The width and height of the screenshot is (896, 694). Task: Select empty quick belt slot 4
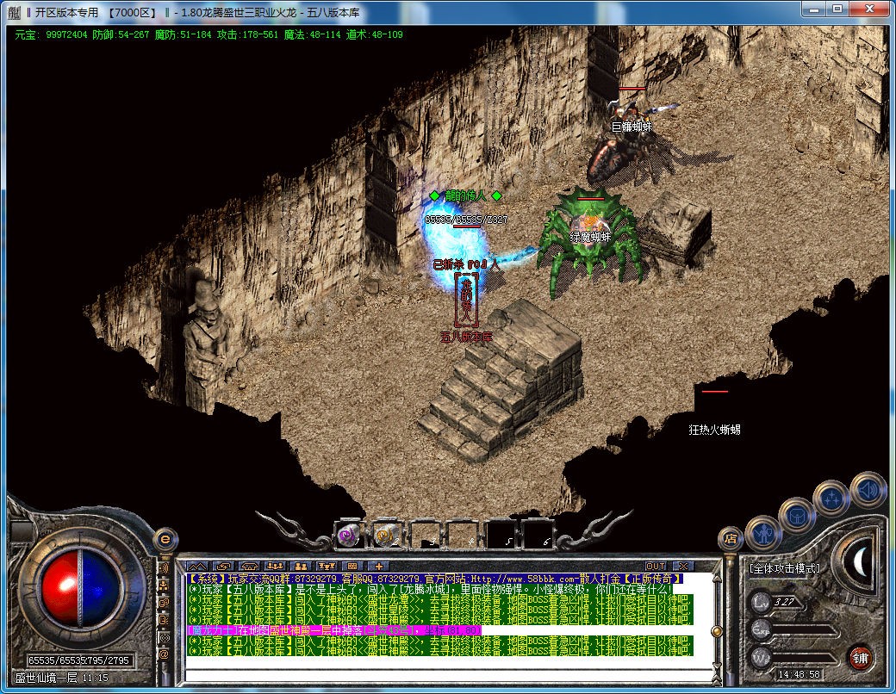pyautogui.click(x=462, y=536)
